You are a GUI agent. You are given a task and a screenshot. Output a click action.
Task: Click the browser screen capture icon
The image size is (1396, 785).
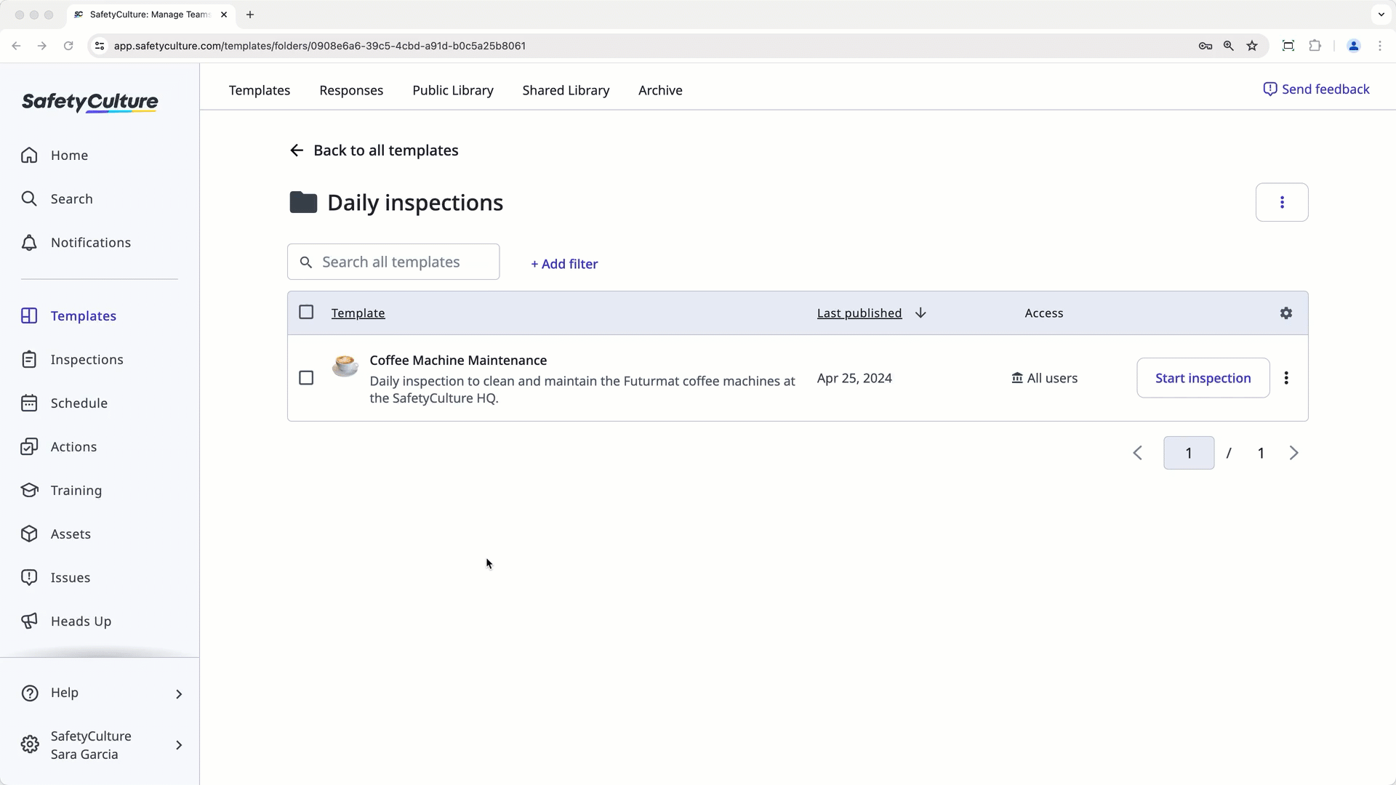tap(1288, 46)
